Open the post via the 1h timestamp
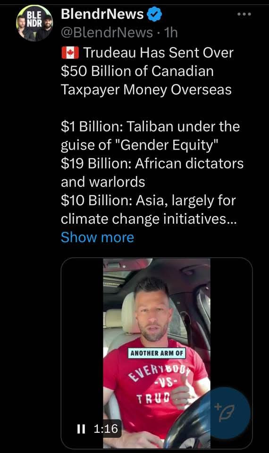 [x=171, y=33]
